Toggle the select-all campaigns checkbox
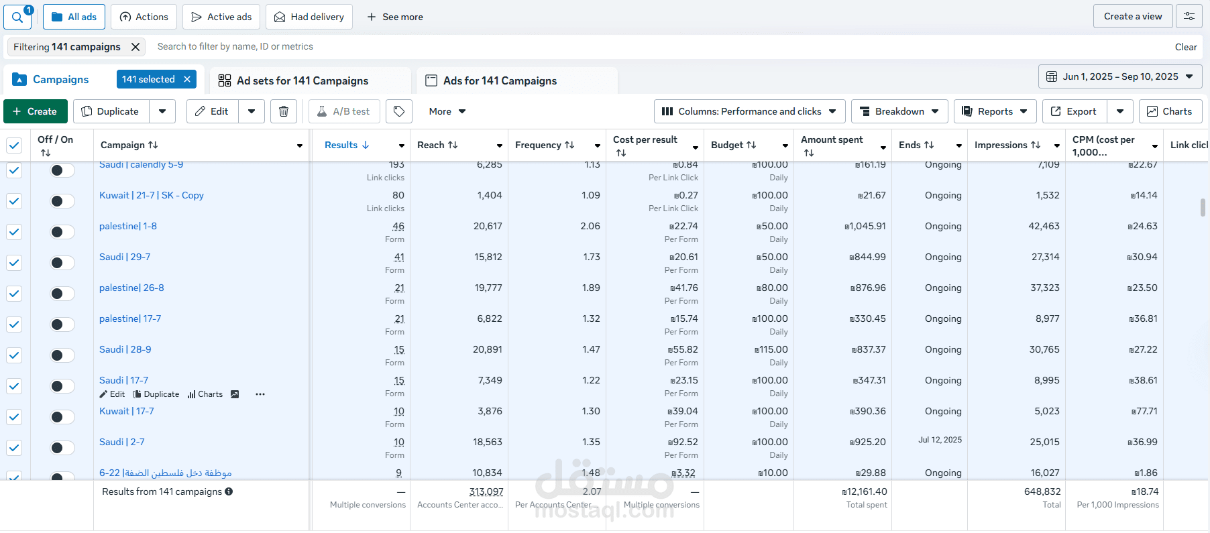Screen dimensions: 1210x533 14,145
